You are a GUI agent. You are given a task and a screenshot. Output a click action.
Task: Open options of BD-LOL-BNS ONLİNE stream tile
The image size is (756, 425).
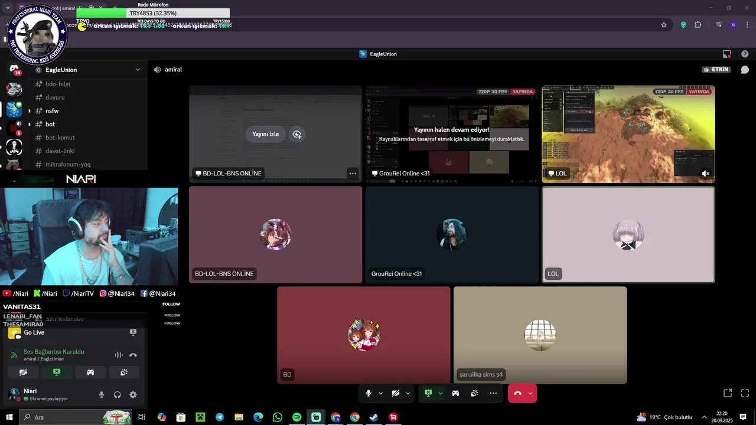(353, 174)
